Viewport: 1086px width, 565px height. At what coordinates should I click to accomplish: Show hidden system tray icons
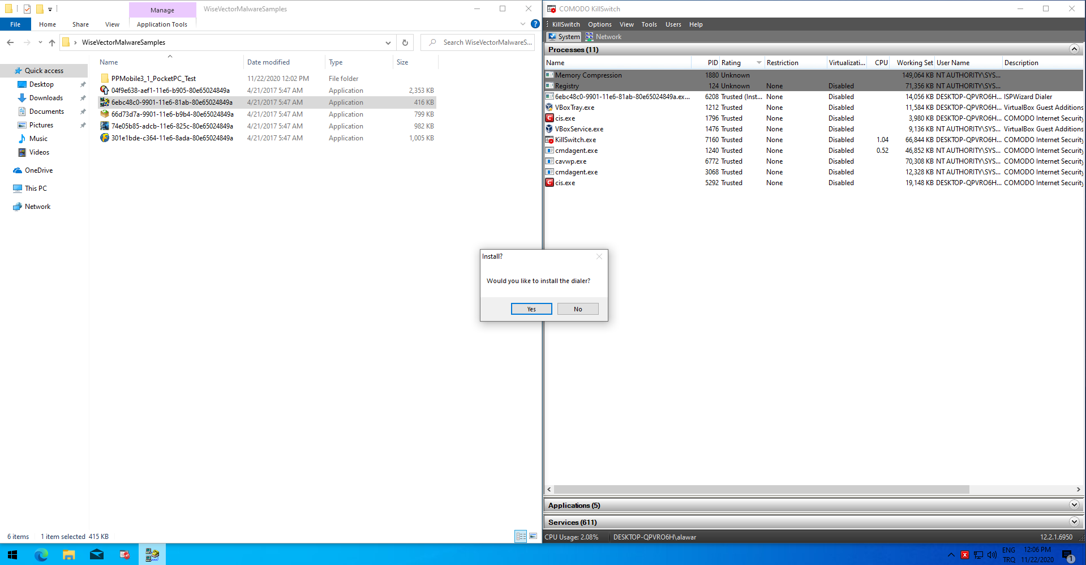click(951, 555)
